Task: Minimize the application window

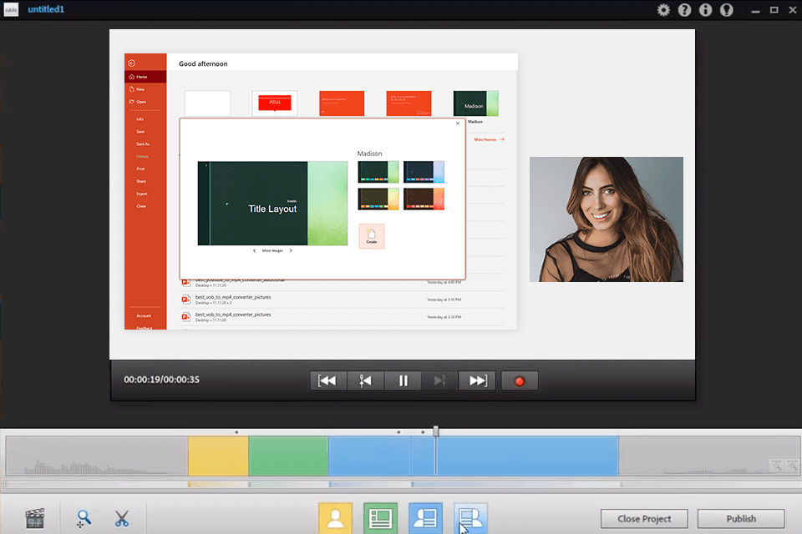Action: click(755, 10)
